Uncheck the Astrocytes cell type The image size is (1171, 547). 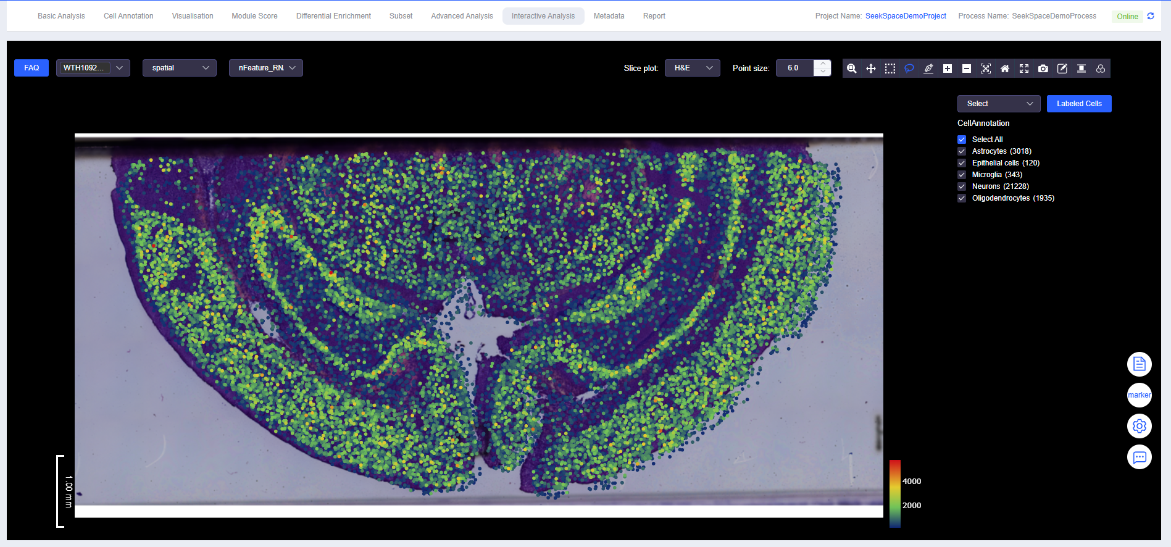[962, 151]
